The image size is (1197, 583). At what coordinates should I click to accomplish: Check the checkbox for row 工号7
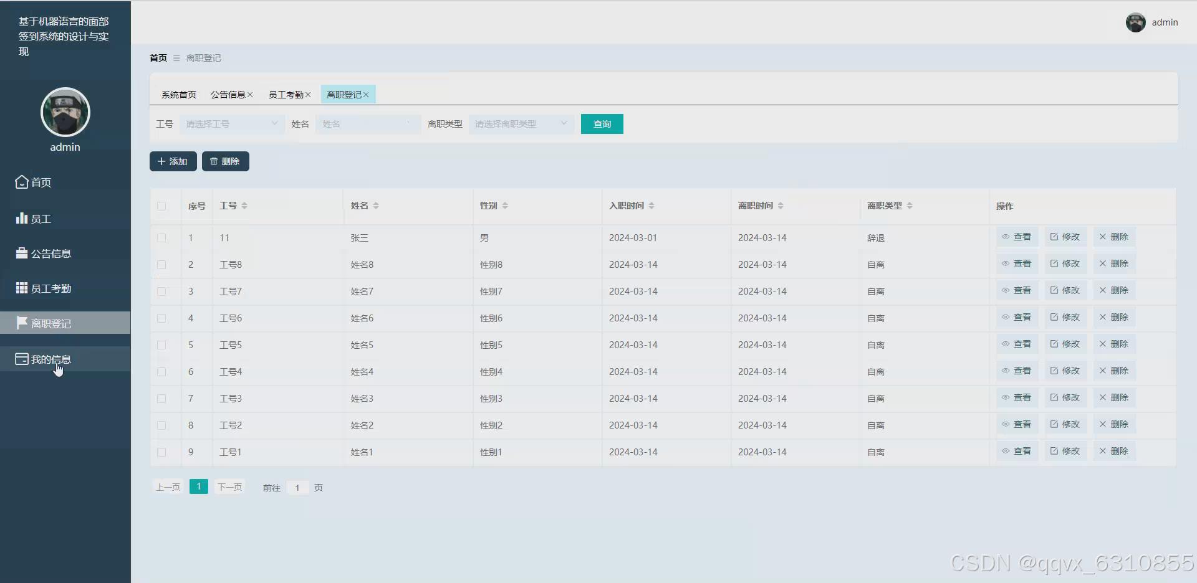click(161, 291)
